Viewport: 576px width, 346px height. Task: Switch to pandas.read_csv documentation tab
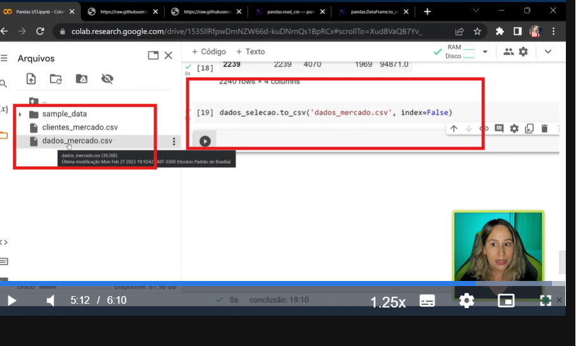pyautogui.click(x=290, y=12)
